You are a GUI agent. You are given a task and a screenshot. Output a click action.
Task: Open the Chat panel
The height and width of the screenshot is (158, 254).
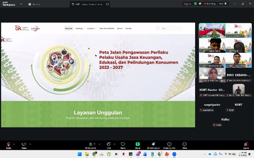pyautogui.click(x=109, y=145)
